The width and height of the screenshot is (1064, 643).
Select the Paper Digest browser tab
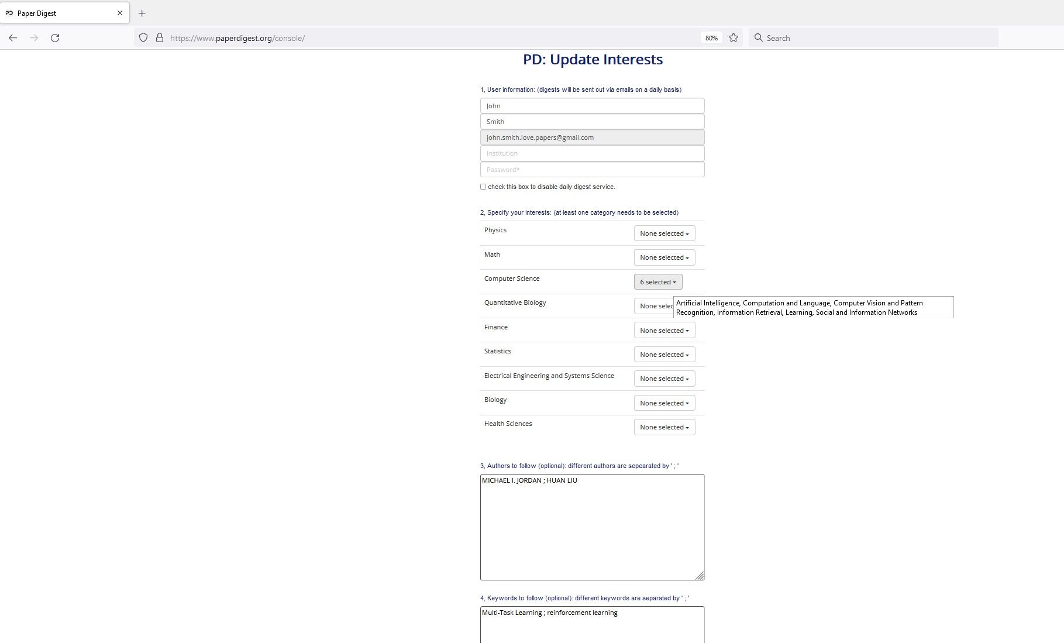(x=58, y=13)
